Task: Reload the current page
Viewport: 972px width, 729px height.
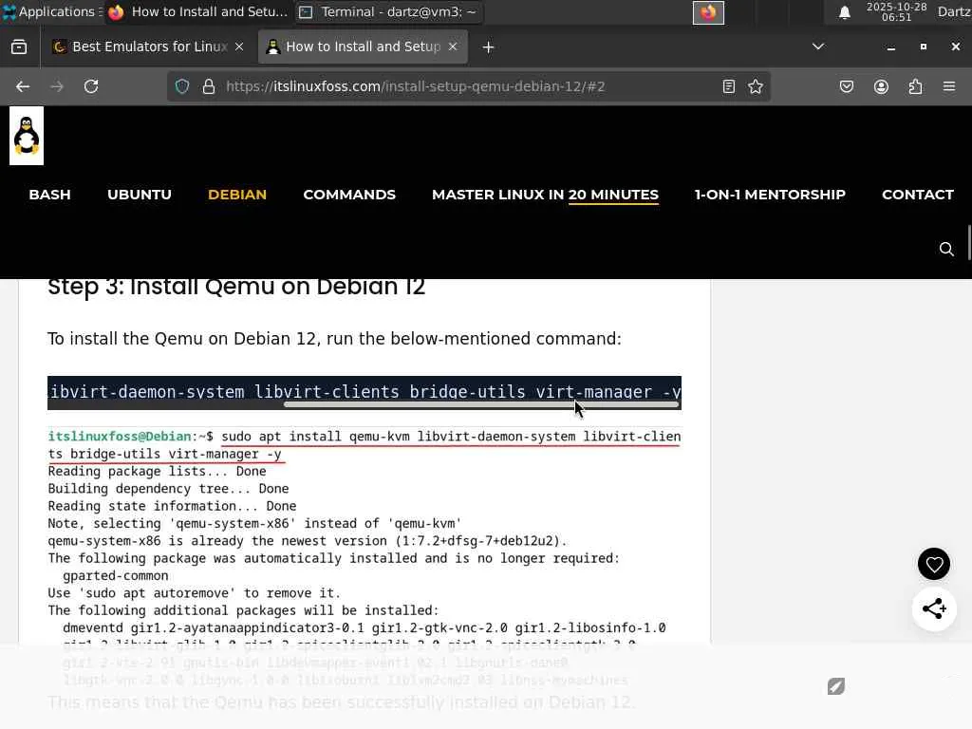Action: [x=91, y=86]
